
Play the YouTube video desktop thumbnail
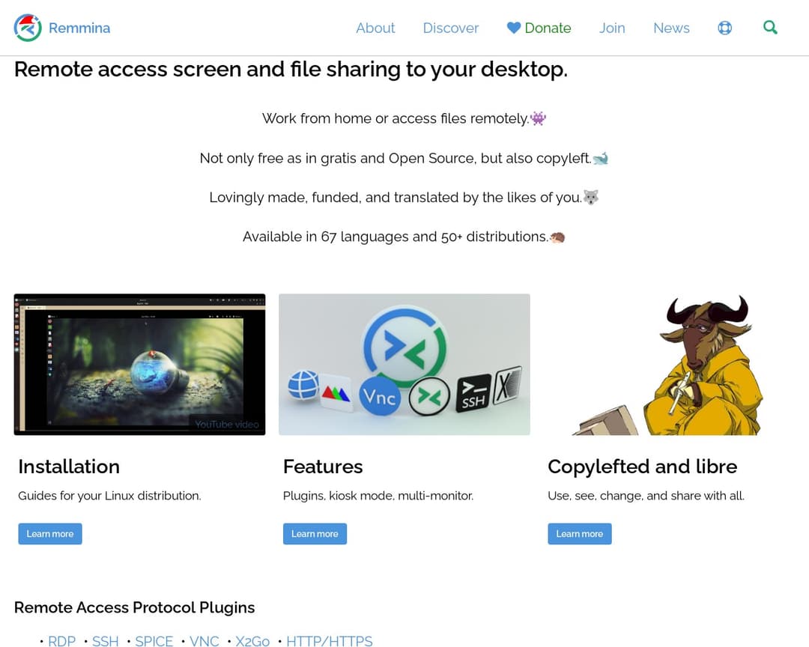click(139, 364)
